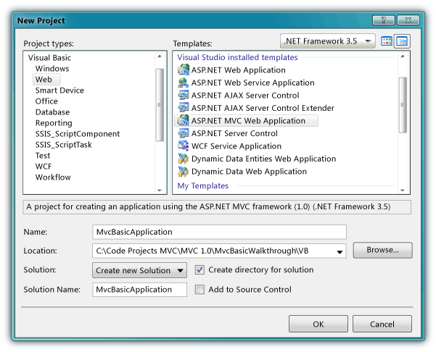Click the Solution Name input field
This screenshot has height=352, width=436.
[139, 290]
